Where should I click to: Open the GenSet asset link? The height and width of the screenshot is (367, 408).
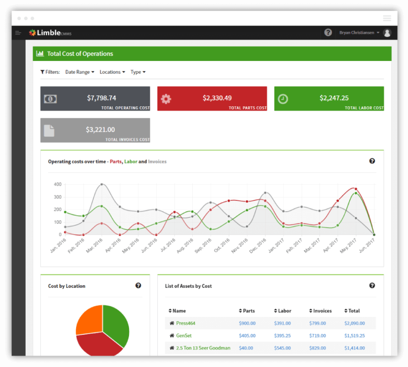coord(184,335)
